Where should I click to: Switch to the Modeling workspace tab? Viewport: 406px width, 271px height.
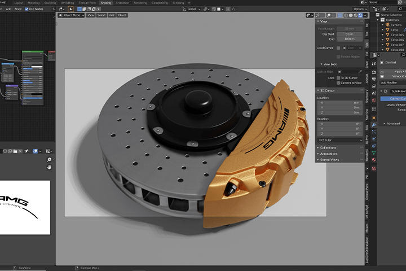[x=34, y=3]
